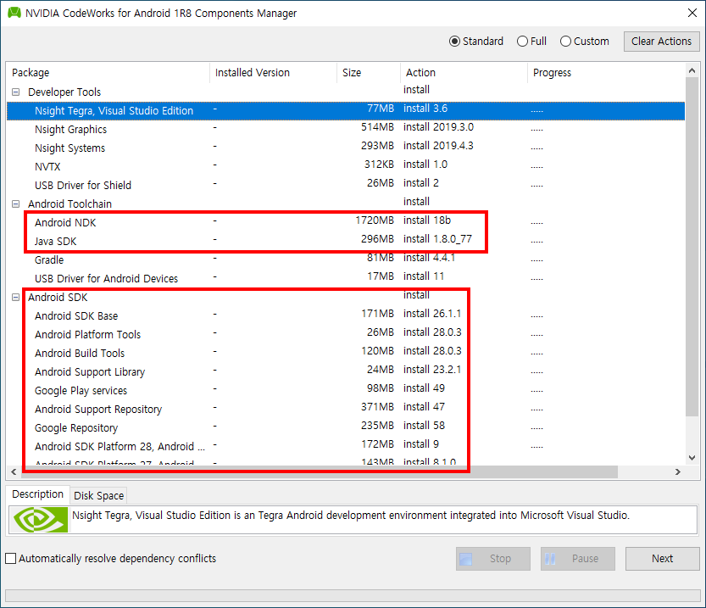Select Android SDK Platform 28 row
The image size is (706, 608).
pyautogui.click(x=346, y=447)
